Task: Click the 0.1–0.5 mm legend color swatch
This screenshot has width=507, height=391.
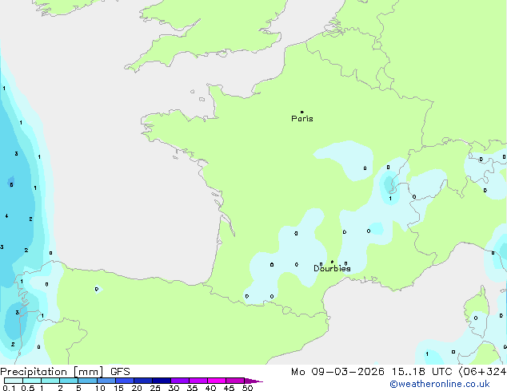Action: pyautogui.click(x=14, y=381)
